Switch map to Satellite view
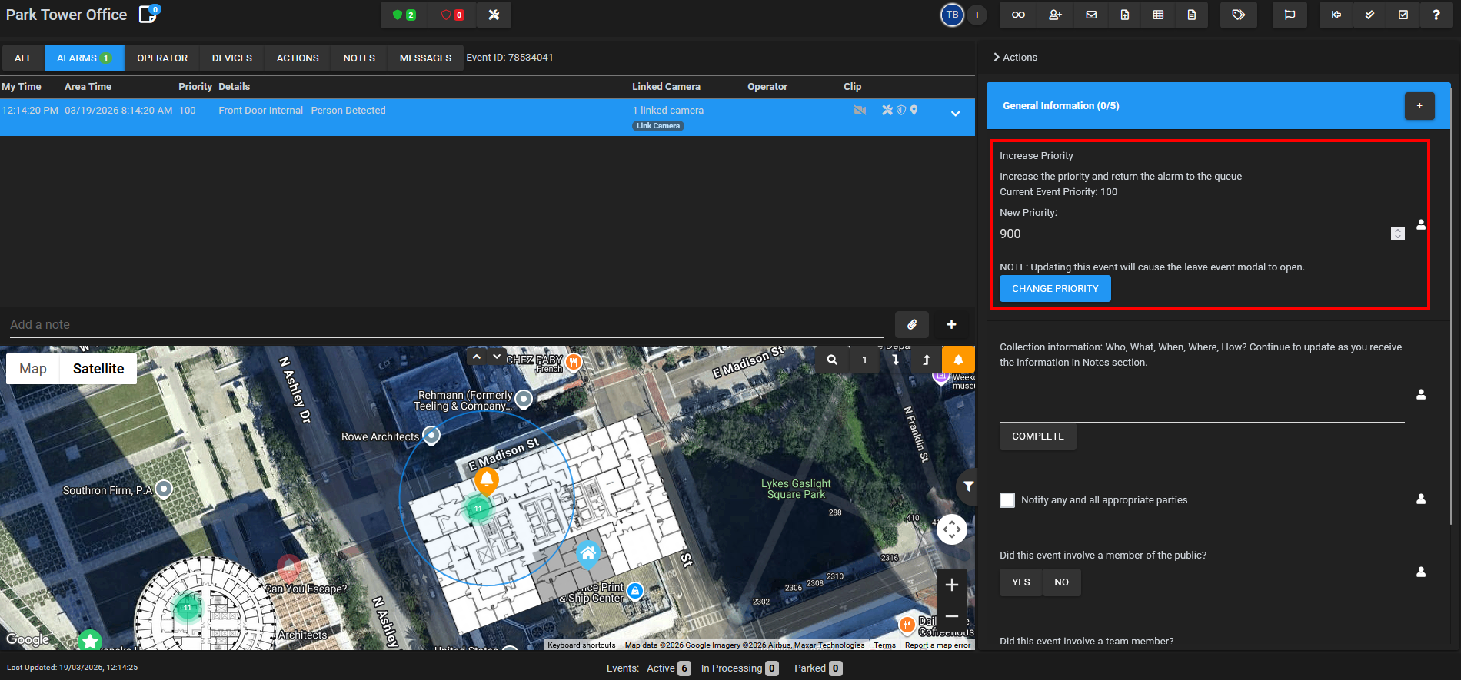1461x680 pixels. 98,369
